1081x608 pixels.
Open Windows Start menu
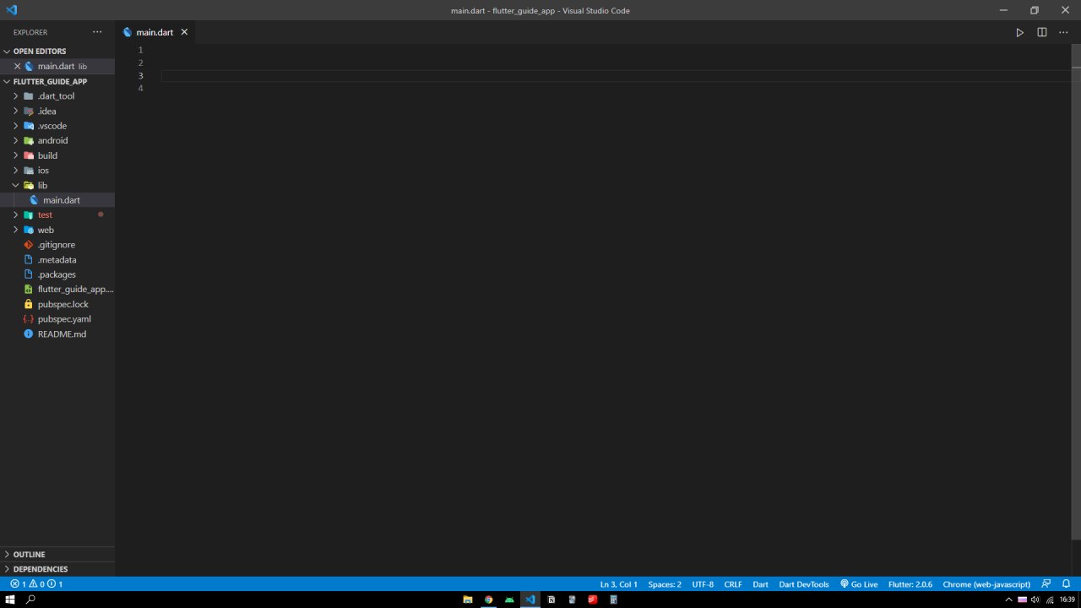pos(10,600)
